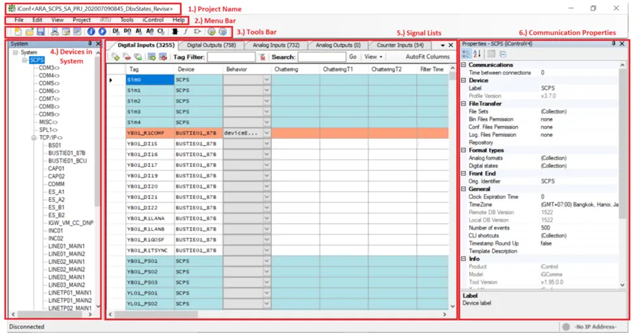Click the Tag column header
The height and width of the screenshot is (336, 636).
coord(150,69)
